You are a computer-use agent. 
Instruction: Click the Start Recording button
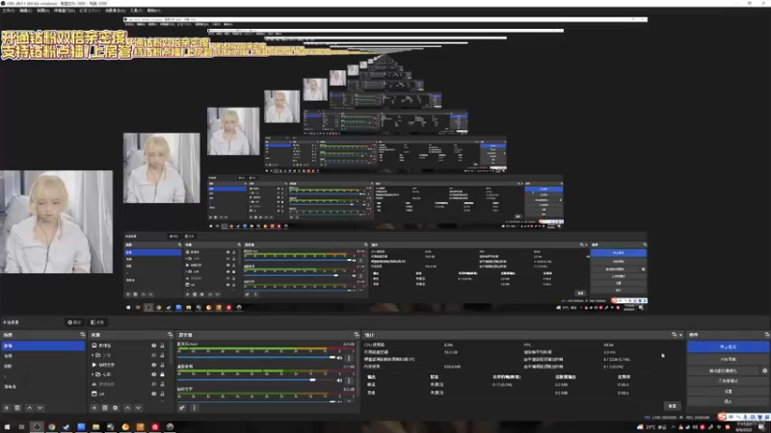click(x=728, y=359)
